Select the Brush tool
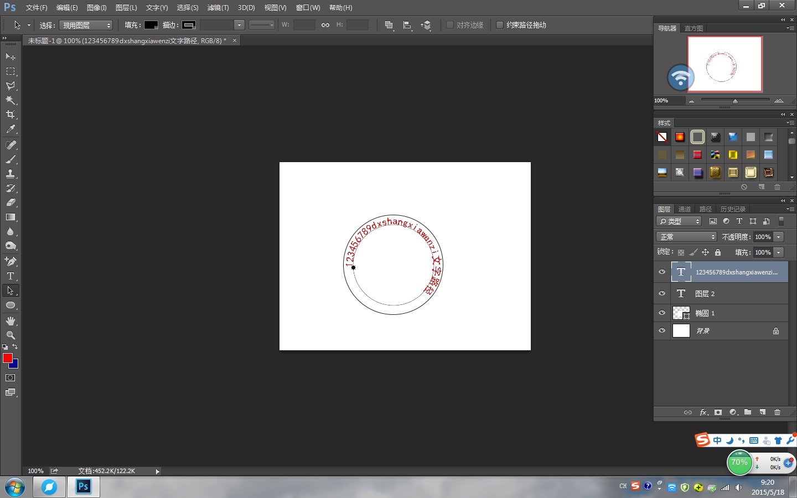Viewport: 797px width, 498px height. (x=11, y=159)
